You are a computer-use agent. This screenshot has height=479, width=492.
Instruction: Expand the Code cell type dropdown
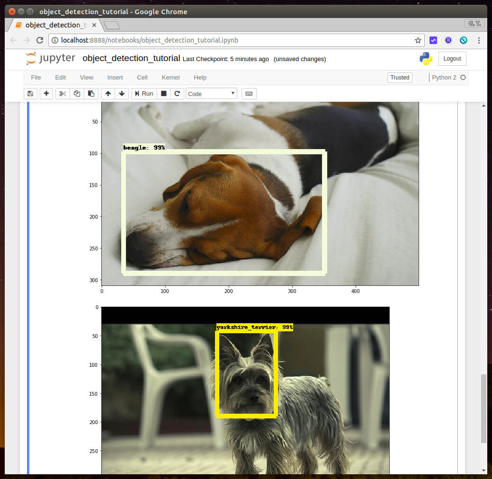click(211, 94)
